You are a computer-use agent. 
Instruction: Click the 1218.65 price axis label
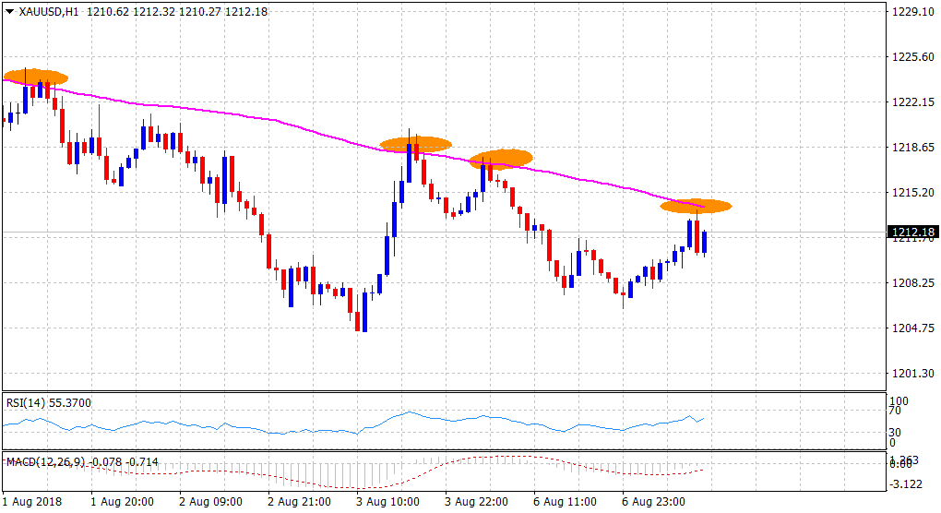tap(911, 147)
